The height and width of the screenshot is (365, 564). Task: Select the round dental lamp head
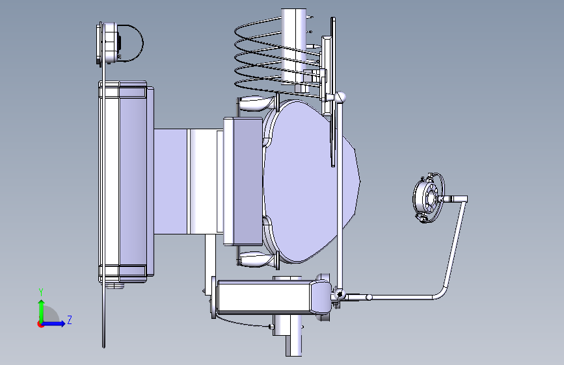tap(429, 197)
